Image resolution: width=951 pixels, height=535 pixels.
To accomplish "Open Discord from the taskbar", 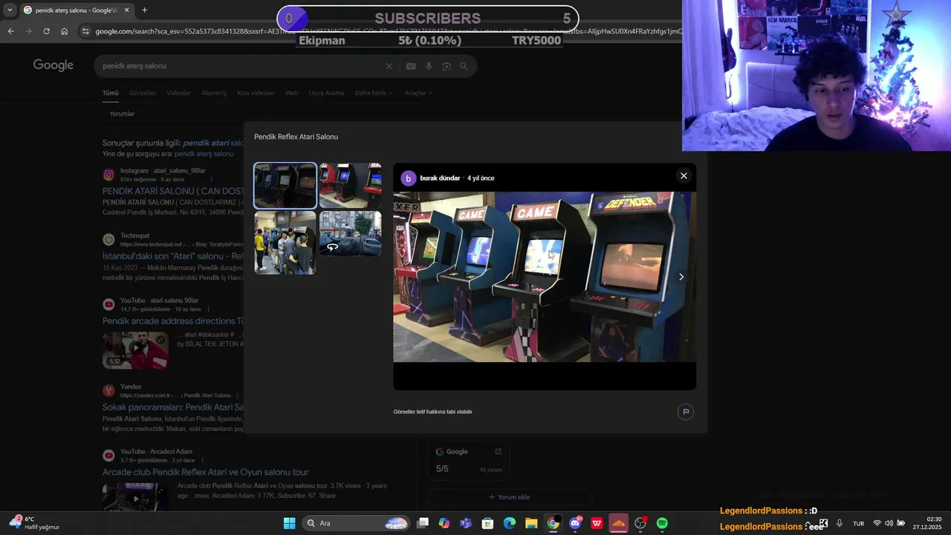I will click(575, 523).
